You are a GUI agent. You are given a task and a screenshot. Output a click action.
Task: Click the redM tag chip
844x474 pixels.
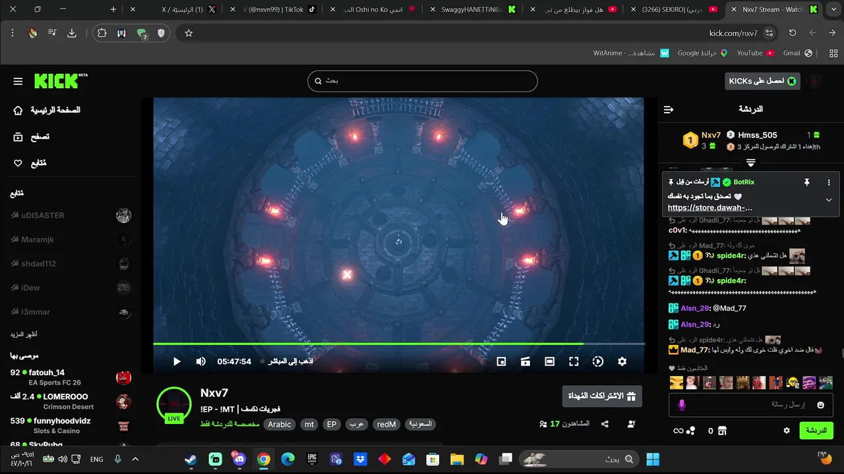click(386, 425)
